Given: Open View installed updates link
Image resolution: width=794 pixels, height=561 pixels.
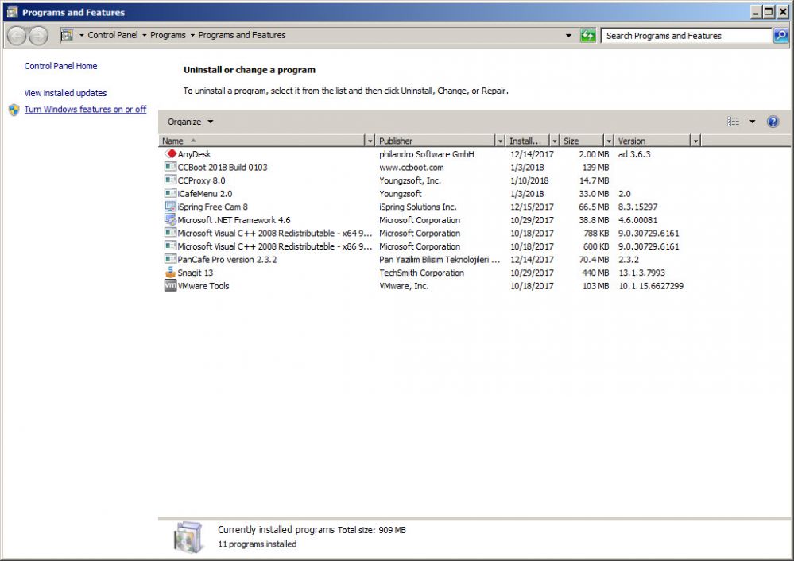Looking at the screenshot, I should [x=65, y=93].
